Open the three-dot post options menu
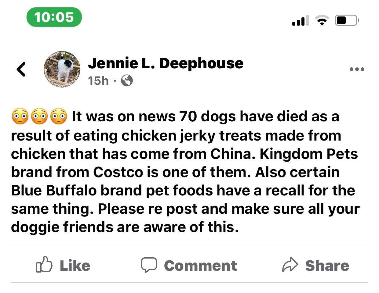Image resolution: width=379 pixels, height=293 pixels. coord(357,69)
